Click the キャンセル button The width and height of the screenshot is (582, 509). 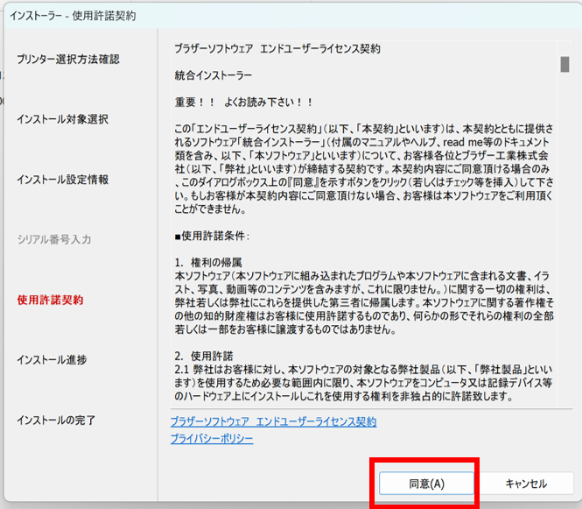[x=526, y=484]
